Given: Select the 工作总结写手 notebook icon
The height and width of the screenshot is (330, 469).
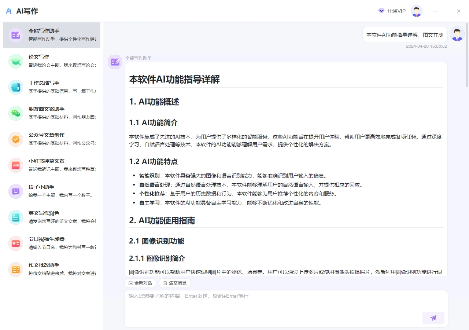Looking at the screenshot, I should pos(16,87).
